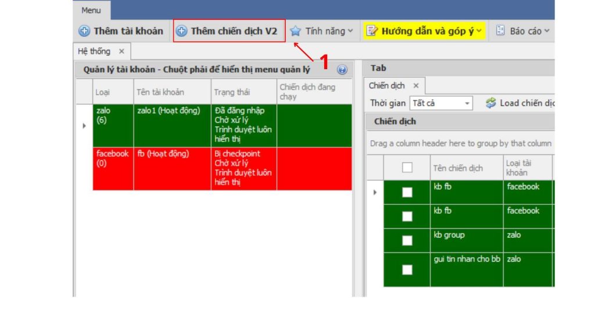Select the Chiến dịch tab
This screenshot has height=335, width=595.
pyautogui.click(x=387, y=85)
